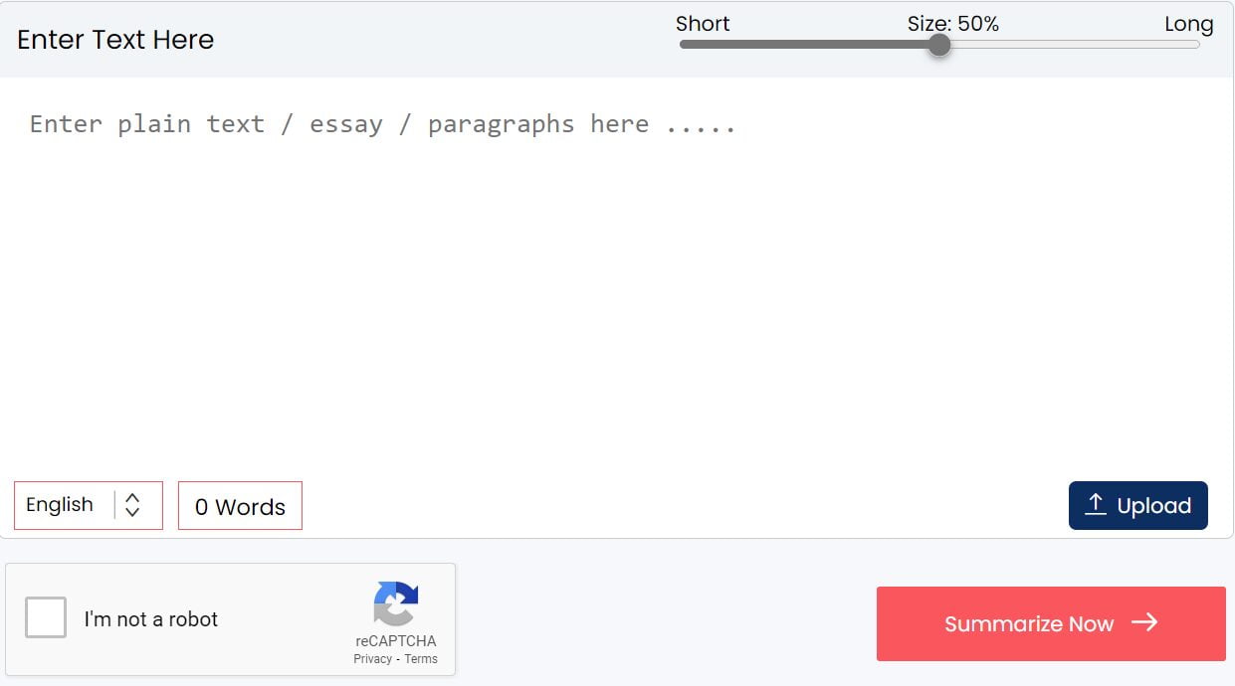Image resolution: width=1235 pixels, height=686 pixels.
Task: Click the summary size slider handle
Action: (x=939, y=45)
